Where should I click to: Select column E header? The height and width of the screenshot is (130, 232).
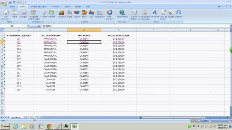pos(153,30)
